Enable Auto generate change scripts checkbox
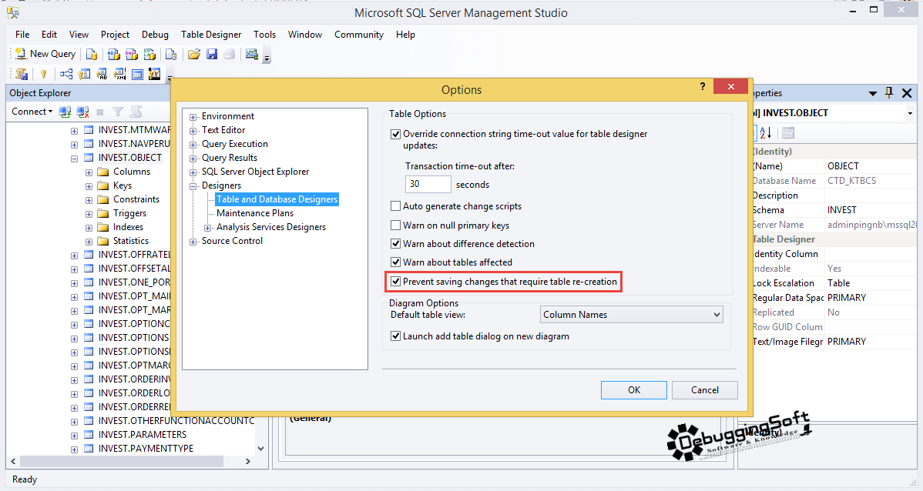This screenshot has height=491, width=923. (396, 206)
